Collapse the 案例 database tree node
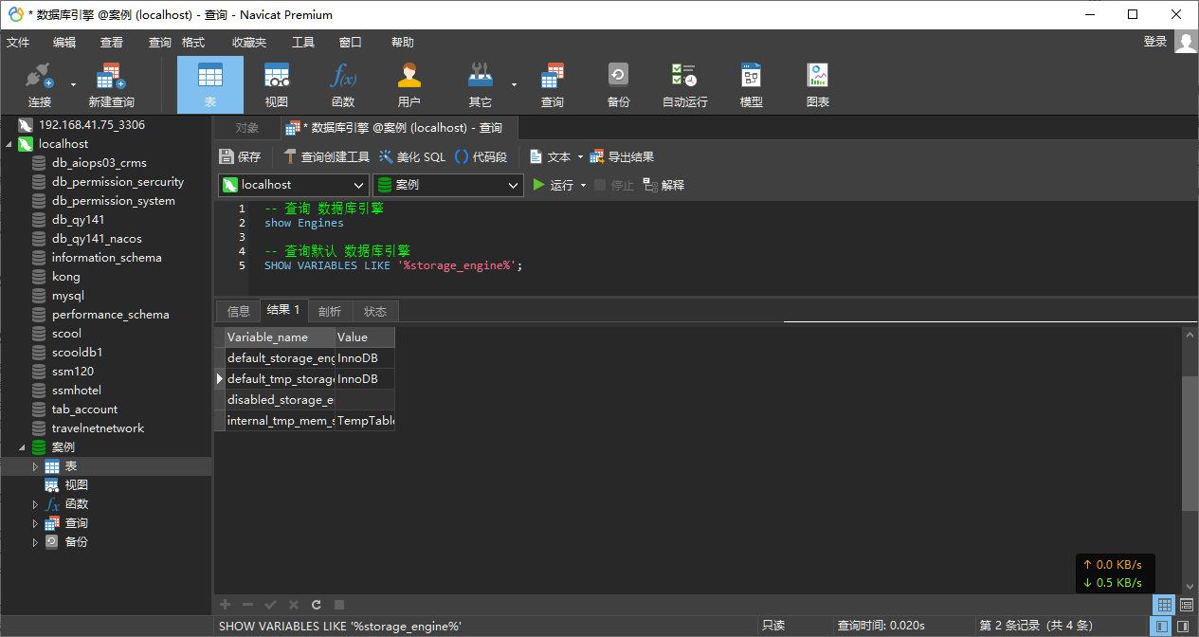The height and width of the screenshot is (637, 1199). (21, 447)
